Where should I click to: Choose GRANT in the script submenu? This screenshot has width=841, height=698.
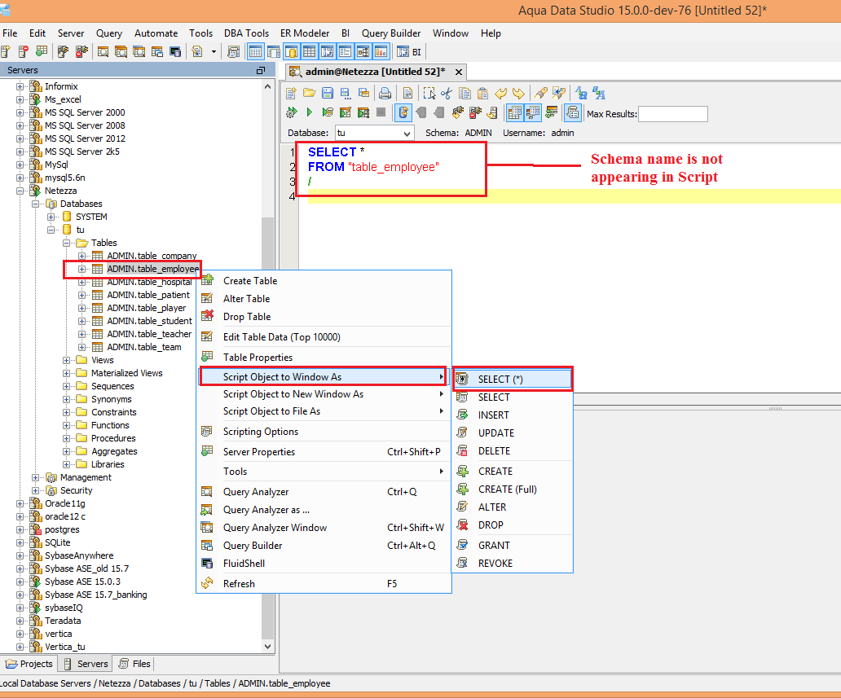tap(513, 545)
